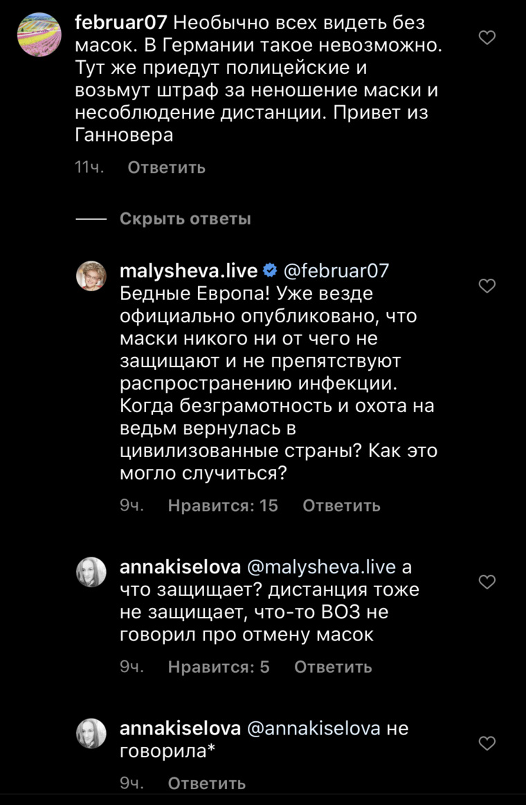Tap annakiselova's avatar on the last reply

tap(90, 734)
